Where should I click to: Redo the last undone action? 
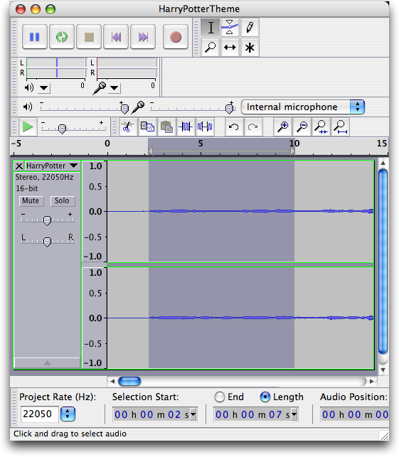click(253, 127)
